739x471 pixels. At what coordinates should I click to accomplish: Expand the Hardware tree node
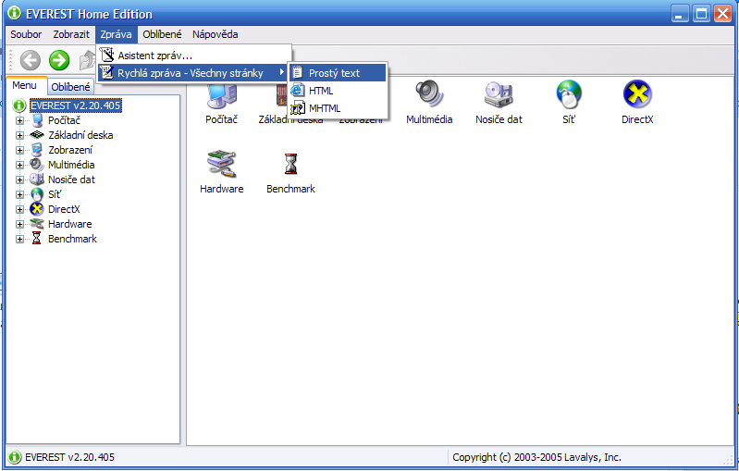pos(19,225)
